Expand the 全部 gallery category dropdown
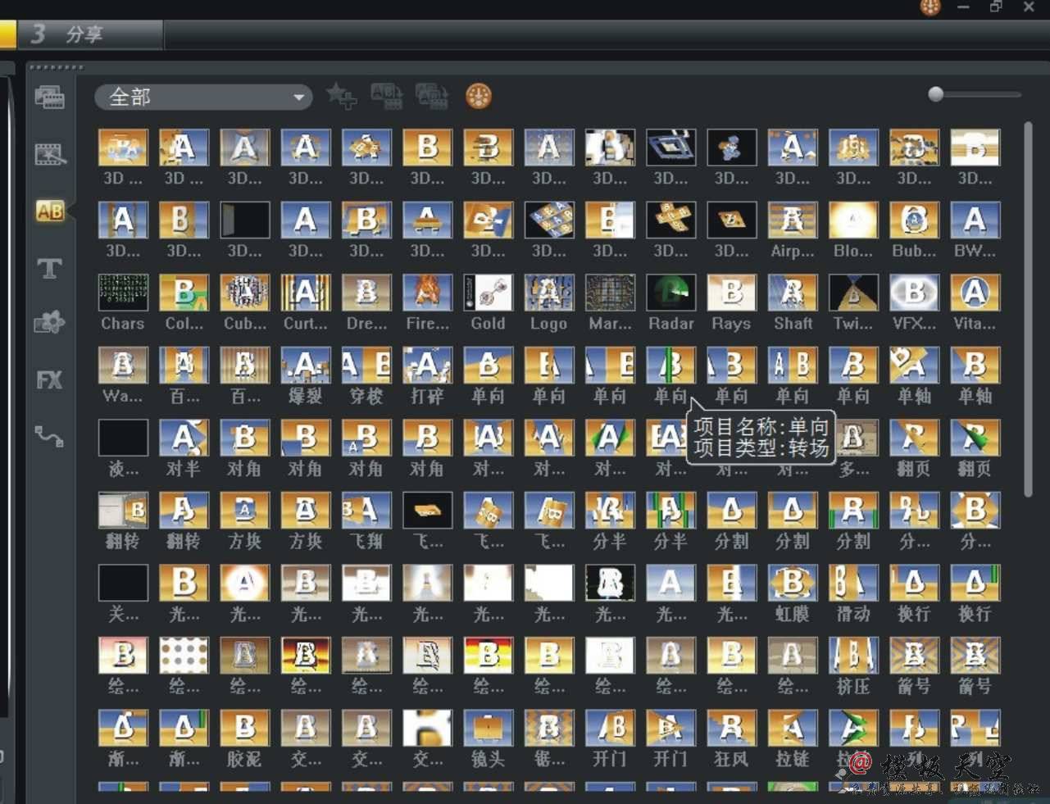 203,98
